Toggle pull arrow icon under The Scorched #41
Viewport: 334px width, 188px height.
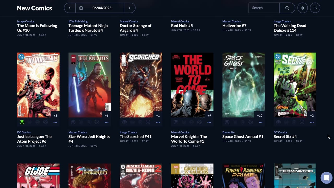pyautogui.click(x=124, y=122)
